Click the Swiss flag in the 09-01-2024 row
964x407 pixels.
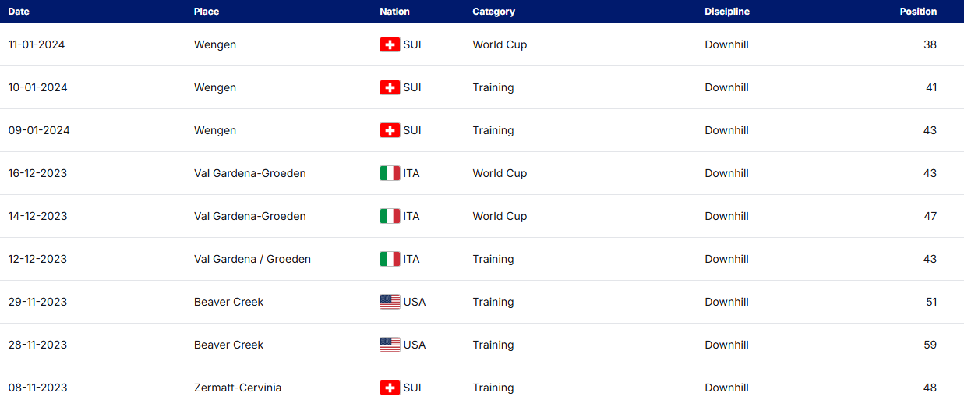[x=390, y=131]
